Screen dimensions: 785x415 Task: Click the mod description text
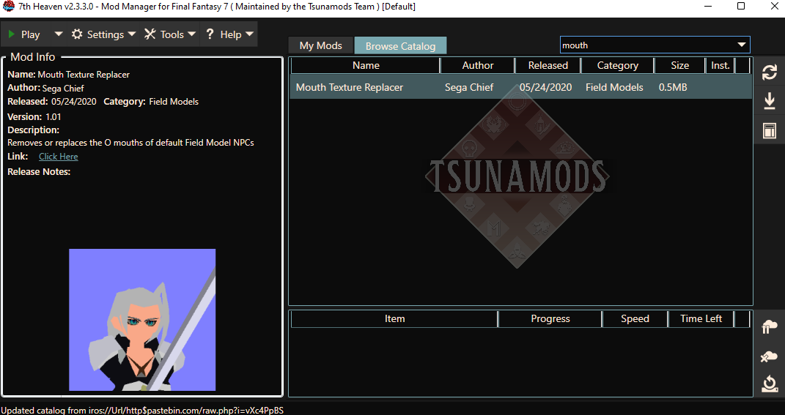(x=130, y=143)
